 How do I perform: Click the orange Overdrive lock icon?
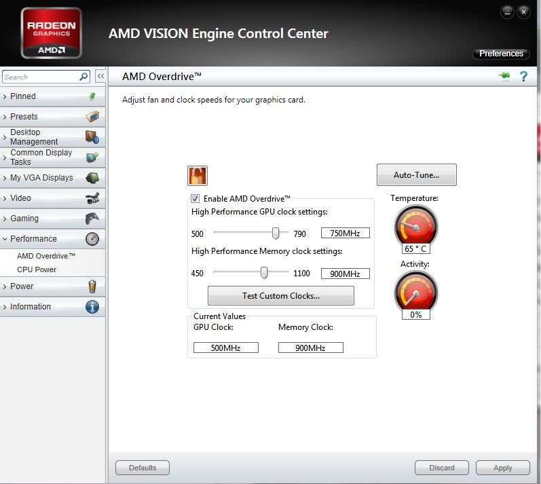coord(198,176)
